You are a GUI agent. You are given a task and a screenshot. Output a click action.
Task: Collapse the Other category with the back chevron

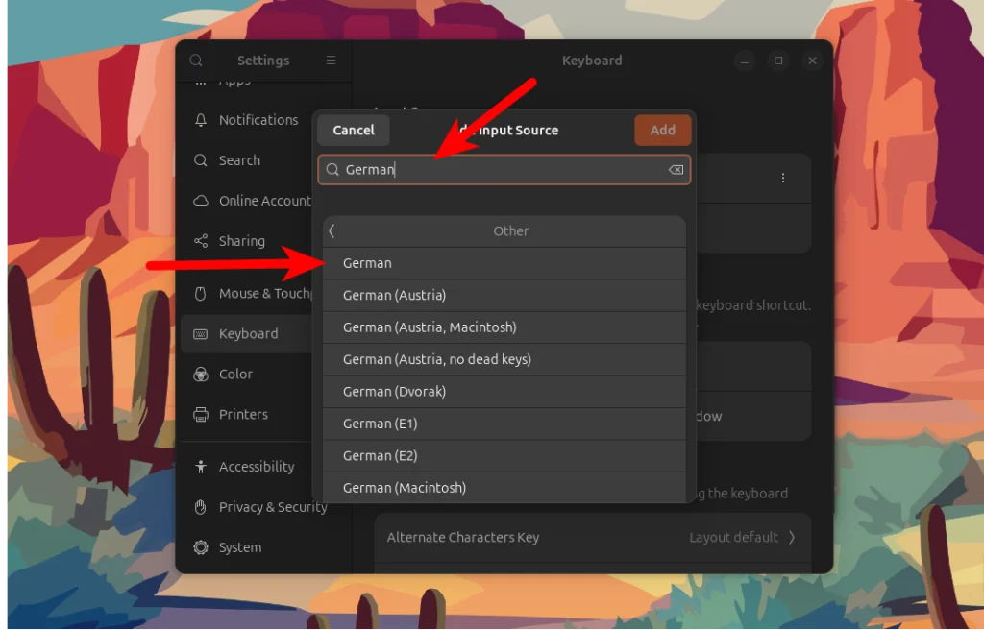coord(332,230)
